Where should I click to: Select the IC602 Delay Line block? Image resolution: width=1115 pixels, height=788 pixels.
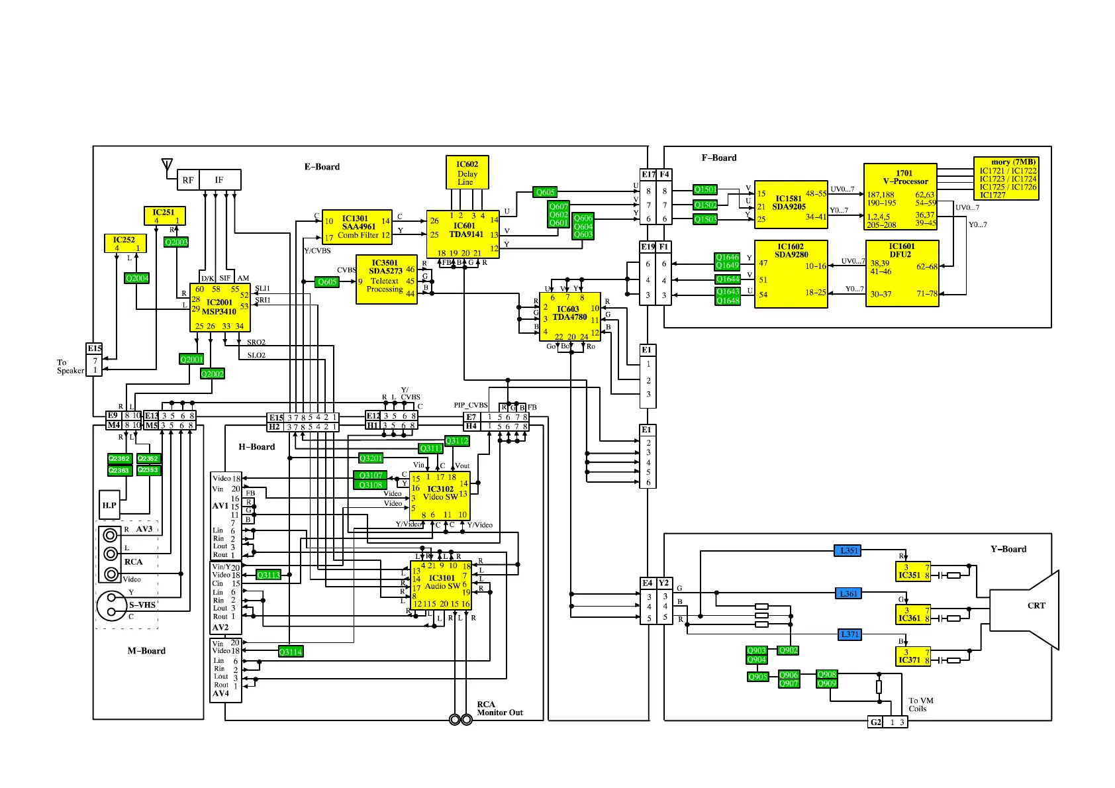(x=467, y=173)
